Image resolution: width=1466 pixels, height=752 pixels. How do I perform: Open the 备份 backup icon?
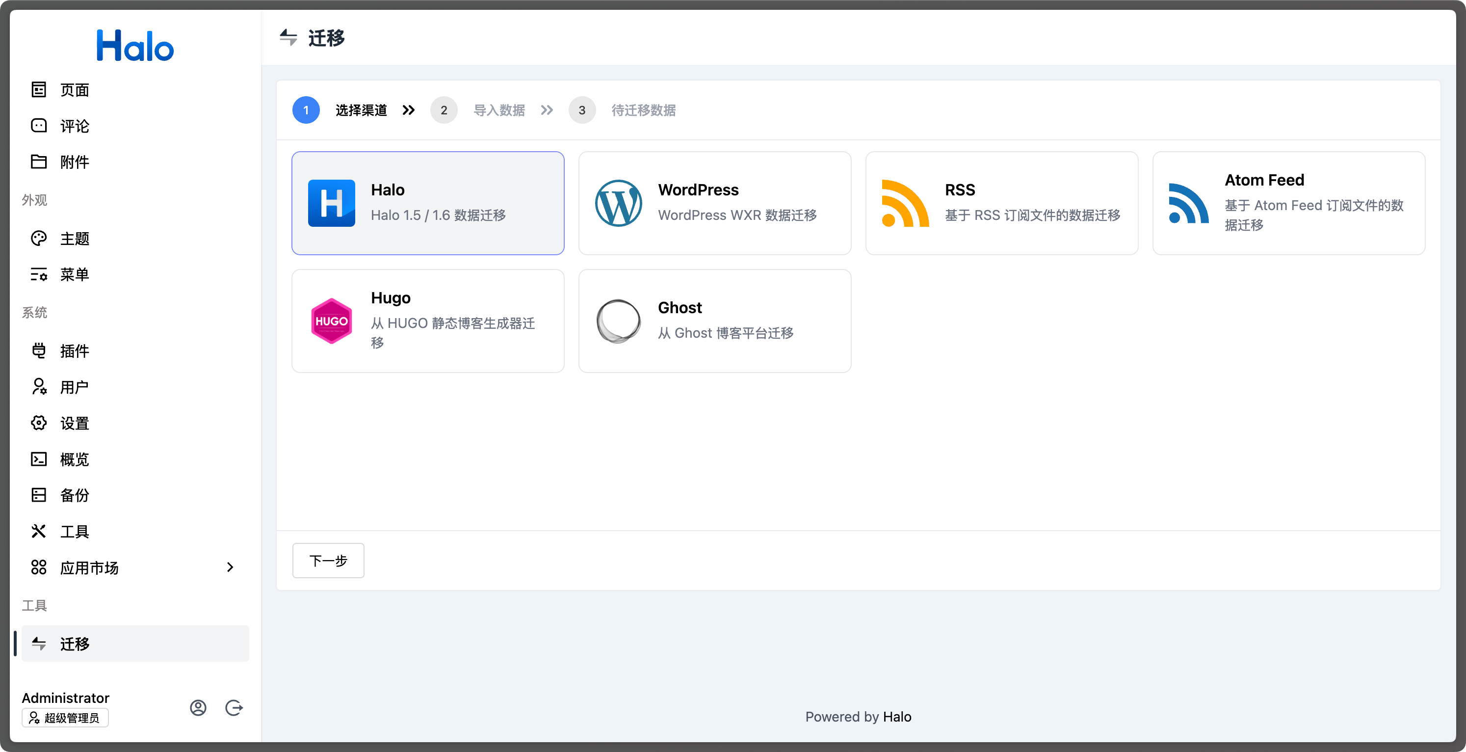[38, 495]
